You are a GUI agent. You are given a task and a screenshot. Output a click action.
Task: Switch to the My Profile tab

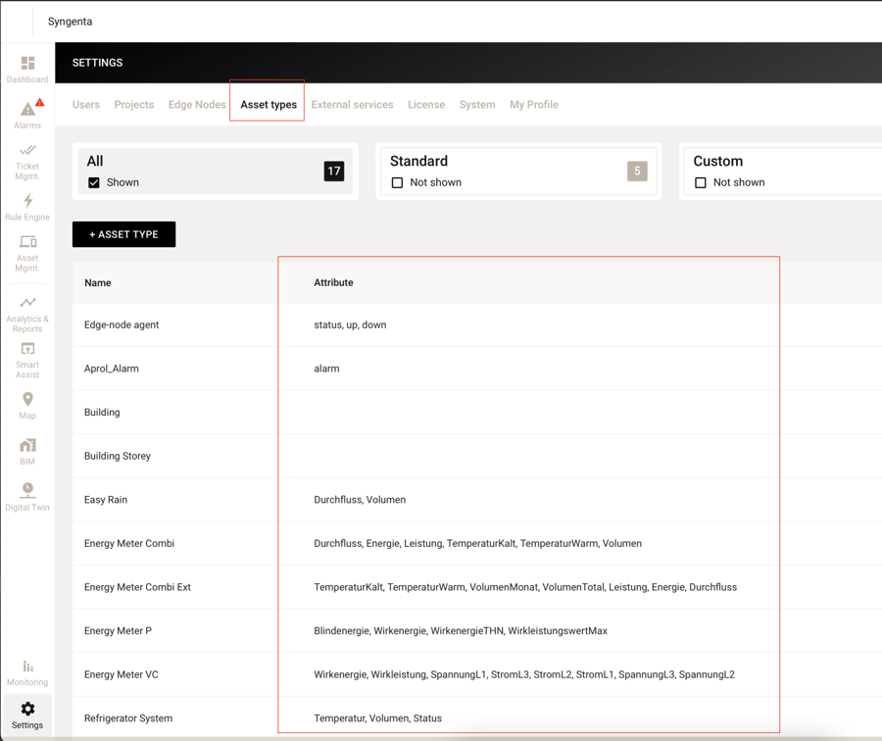pos(534,105)
